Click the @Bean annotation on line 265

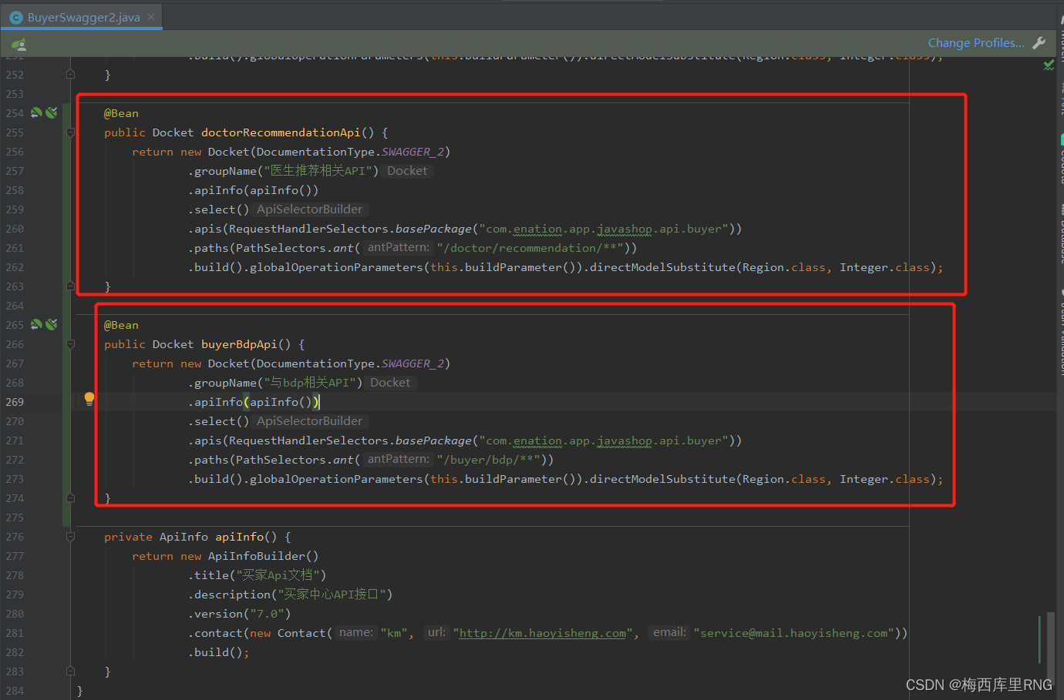pos(122,325)
